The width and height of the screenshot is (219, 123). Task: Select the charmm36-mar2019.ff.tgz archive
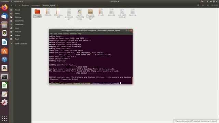coord(90,14)
